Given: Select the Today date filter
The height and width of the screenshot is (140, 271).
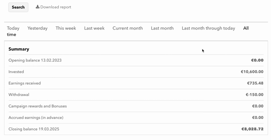Looking at the screenshot, I should 13,28.
